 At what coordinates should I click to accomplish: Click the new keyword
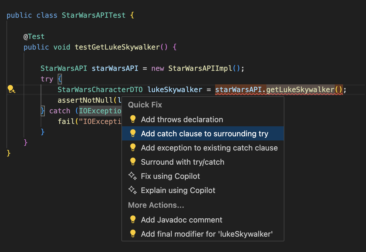[158, 68]
